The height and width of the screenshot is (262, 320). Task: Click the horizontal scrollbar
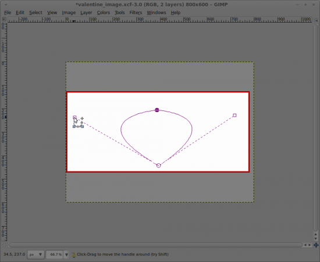pyautogui.click(x=155, y=245)
